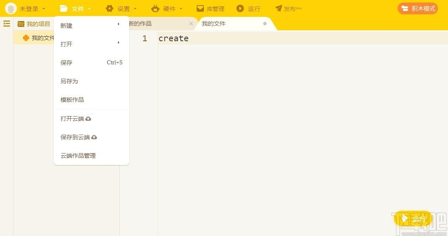
Task: Click the user avatar icon
Action: 11,8
